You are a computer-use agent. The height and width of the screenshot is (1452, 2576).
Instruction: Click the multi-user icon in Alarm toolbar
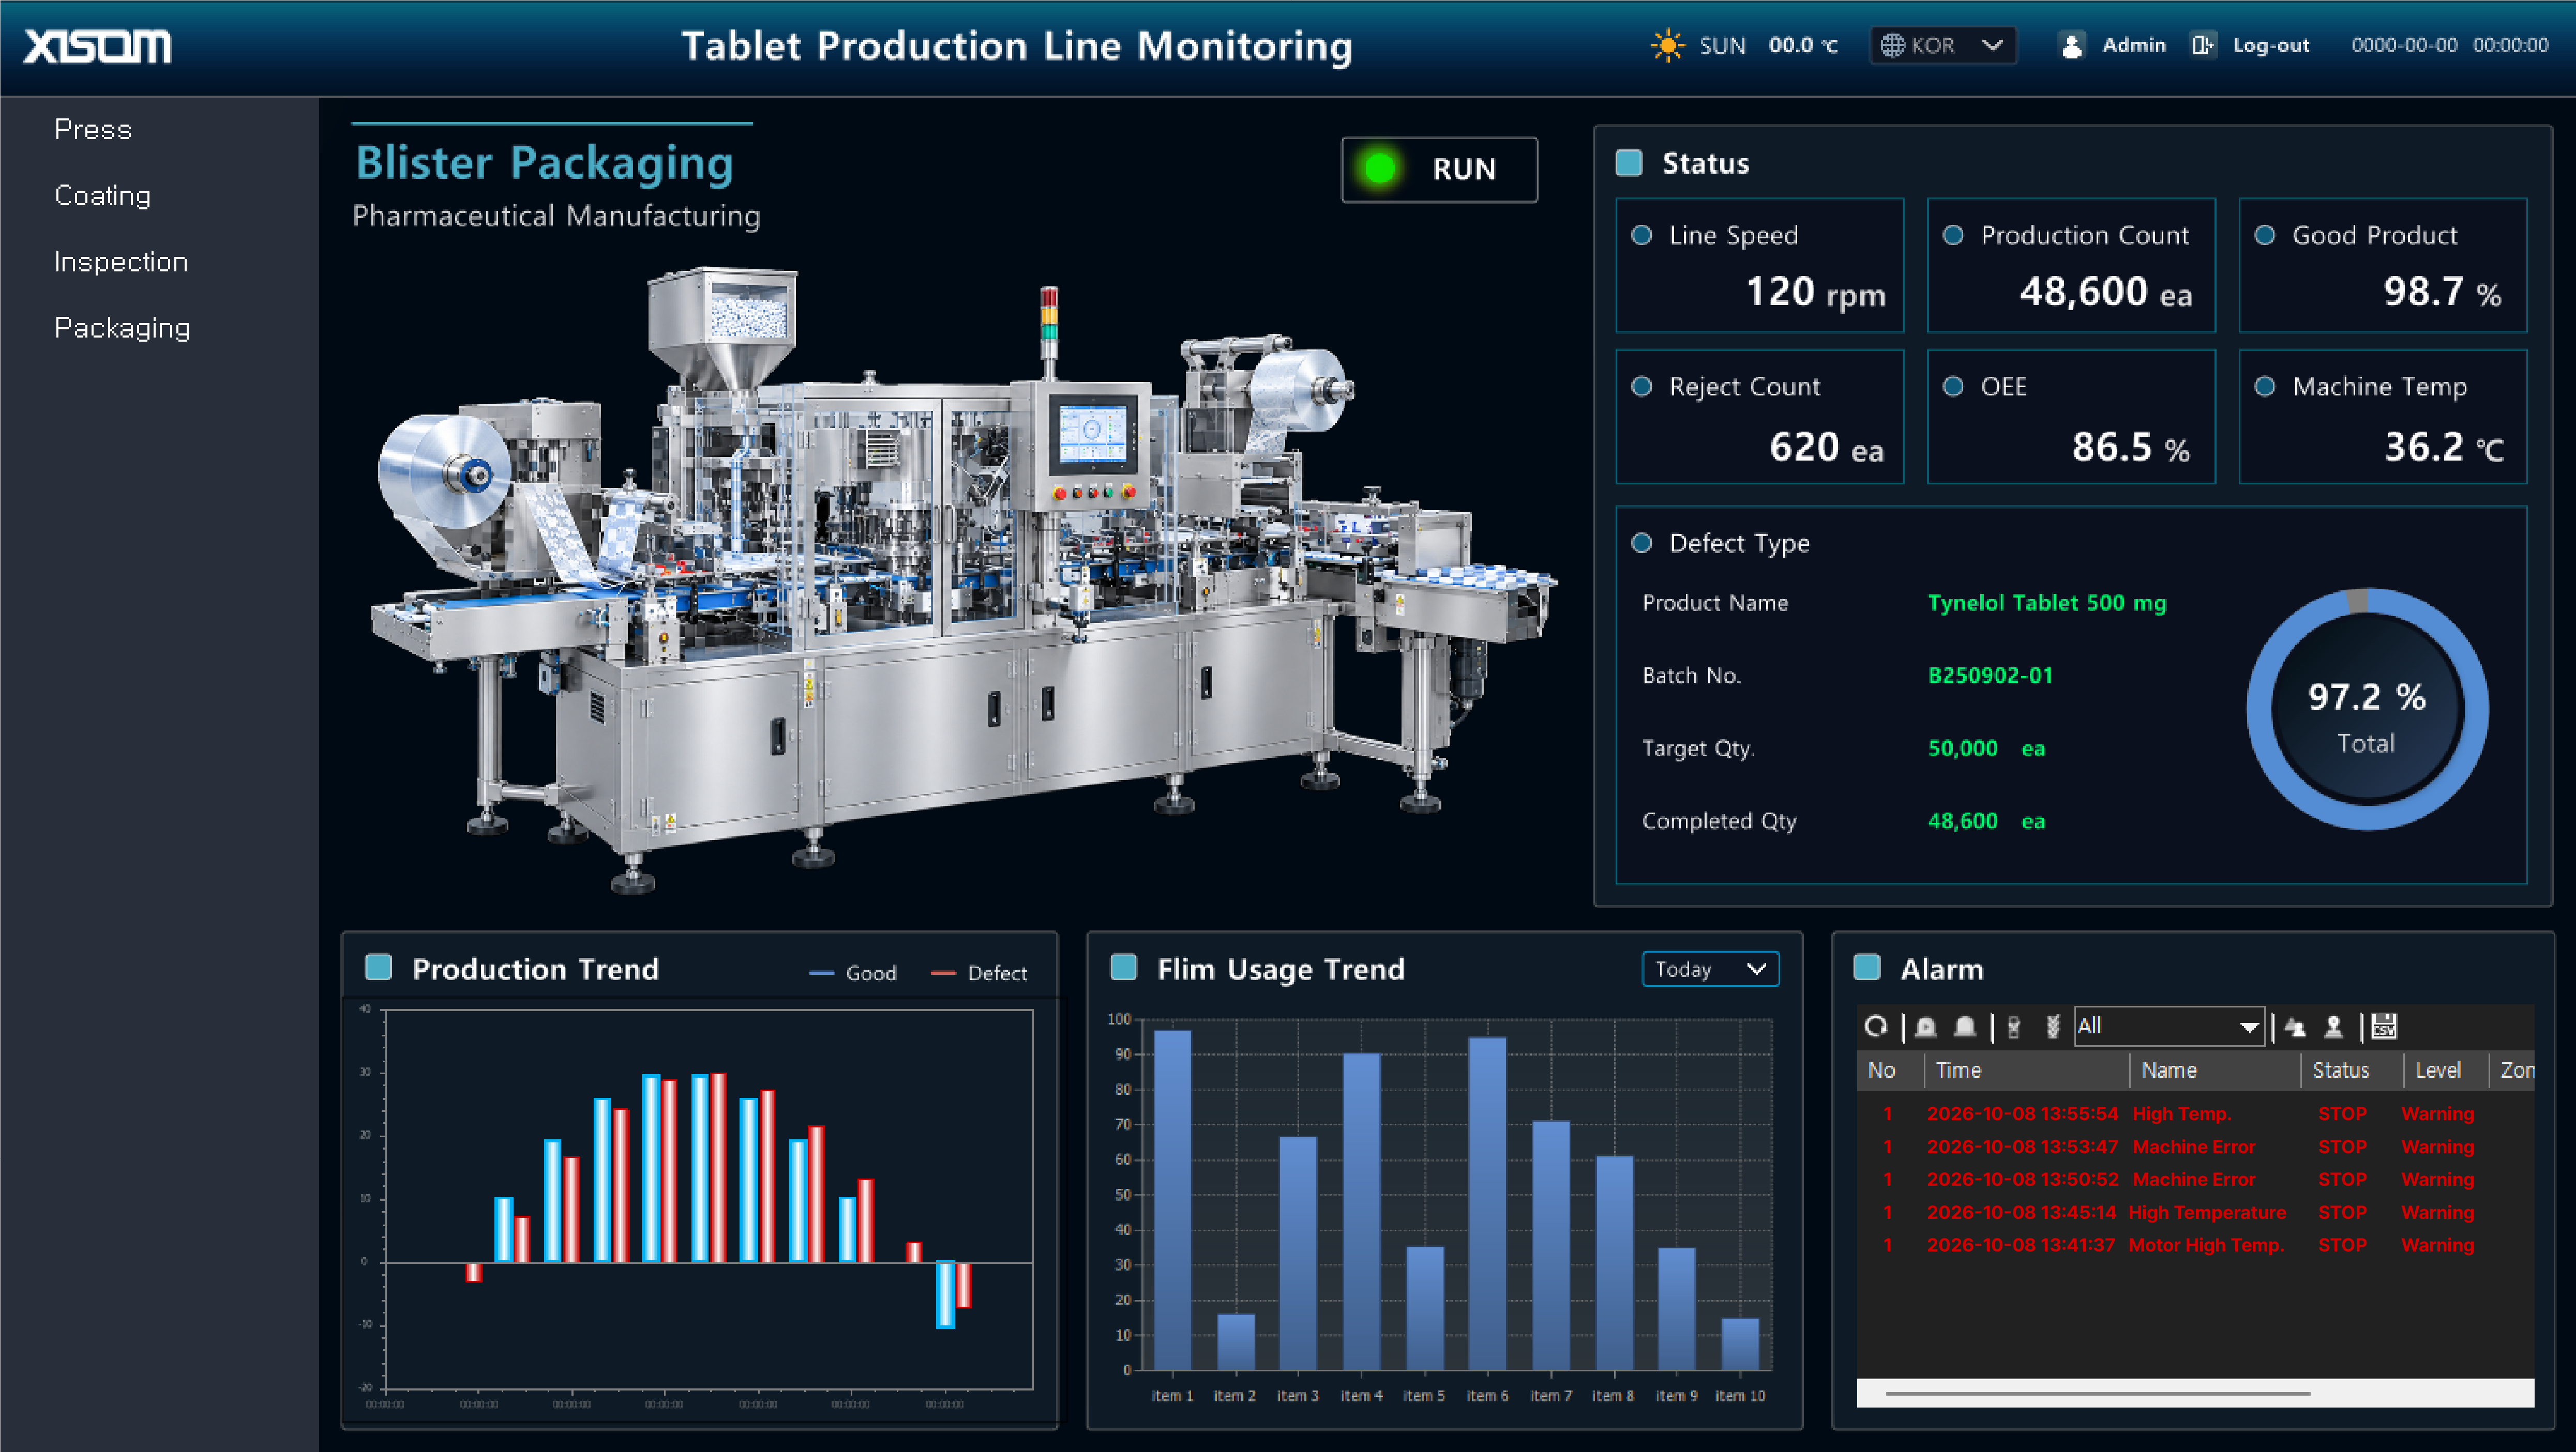point(2295,1026)
